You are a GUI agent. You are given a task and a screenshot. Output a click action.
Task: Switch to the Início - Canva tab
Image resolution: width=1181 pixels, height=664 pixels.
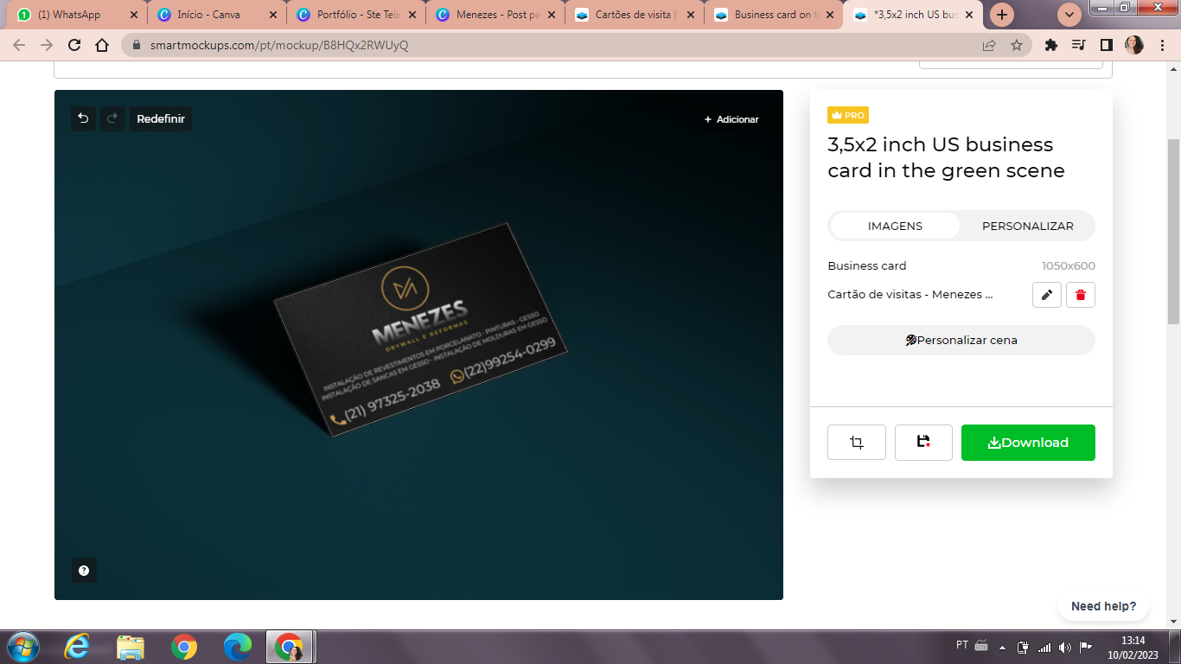point(215,15)
